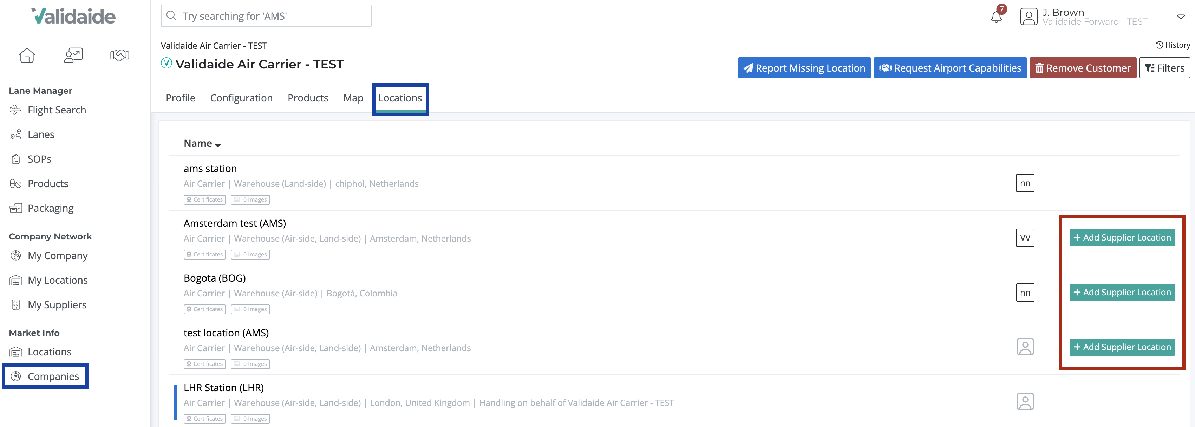Open Certificates tag on ams station
The height and width of the screenshot is (427, 1195).
tap(204, 200)
